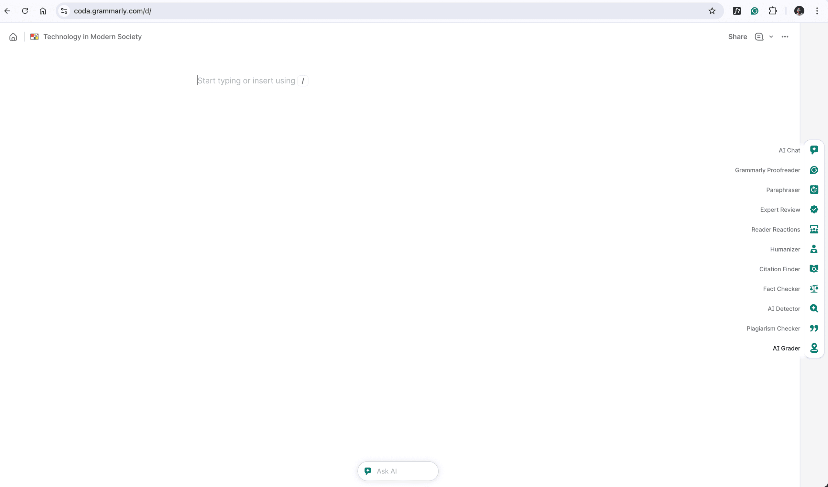Launch Expert Review
This screenshot has height=487, width=828.
point(814,209)
